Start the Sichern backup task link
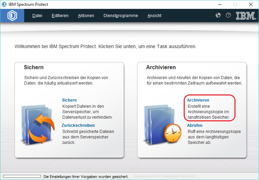This screenshot has width=259, height=180. point(69,100)
